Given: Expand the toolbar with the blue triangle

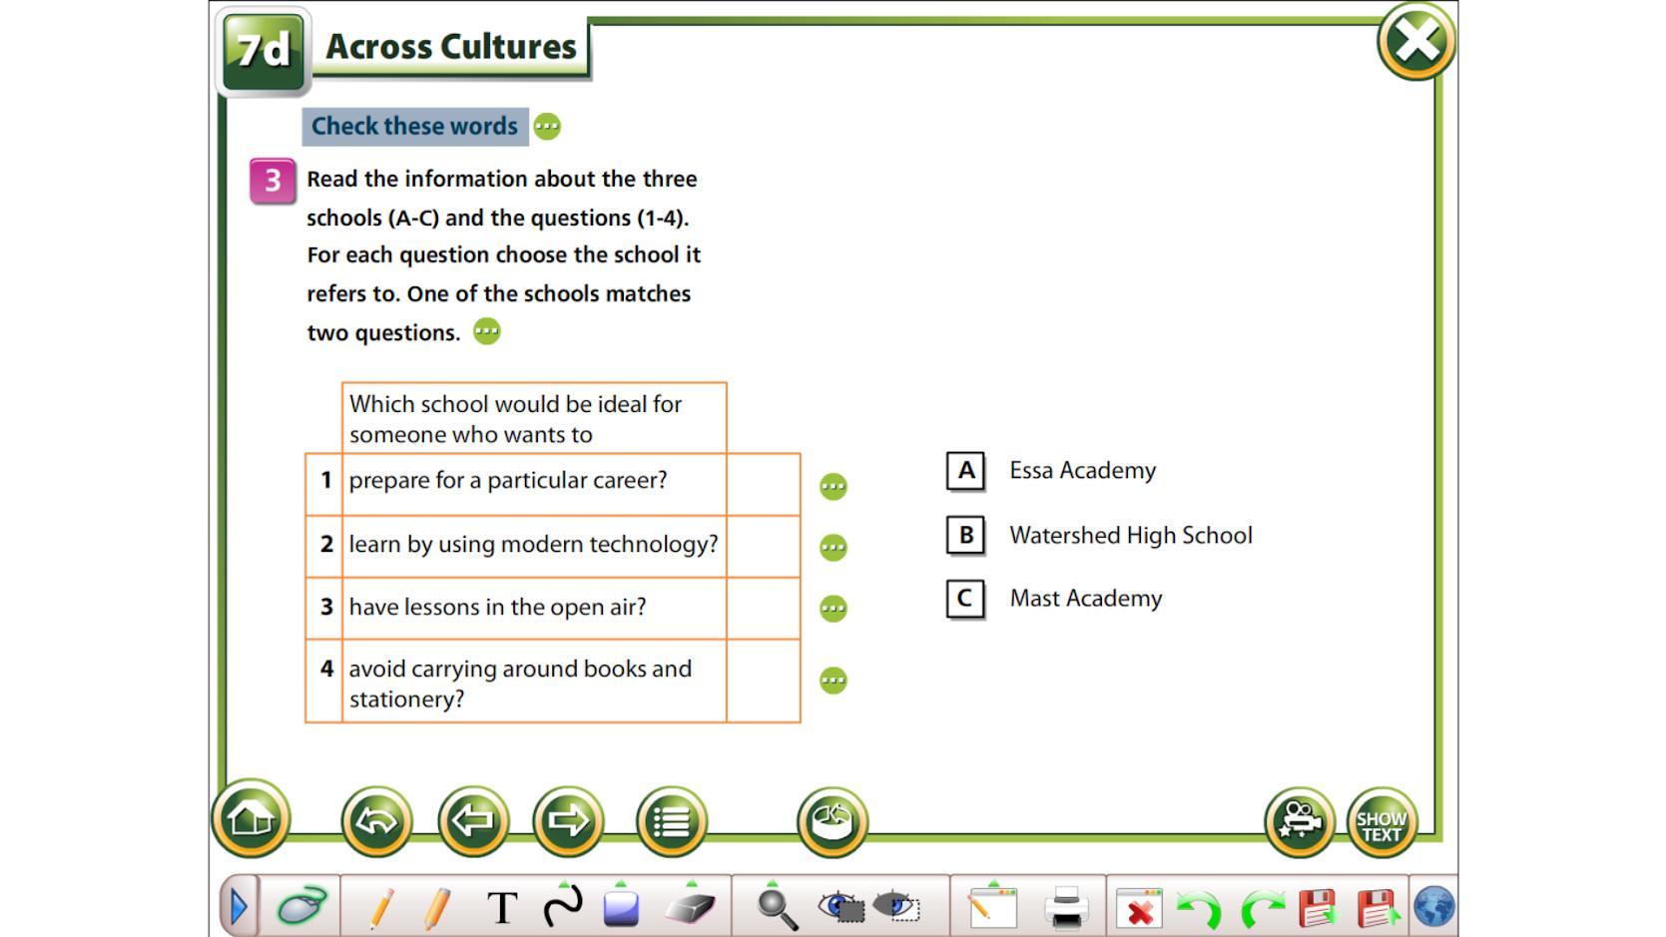Looking at the screenshot, I should pyautogui.click(x=239, y=907).
